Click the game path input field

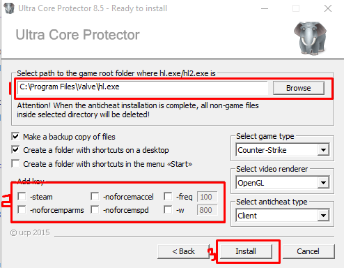pos(143,87)
